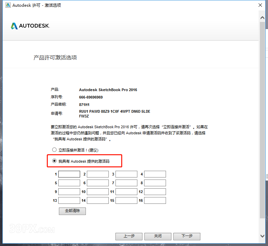Image resolution: width=268 pixels, height=246 pixels.
Task: Click activation code field 6
Action: coord(98,183)
